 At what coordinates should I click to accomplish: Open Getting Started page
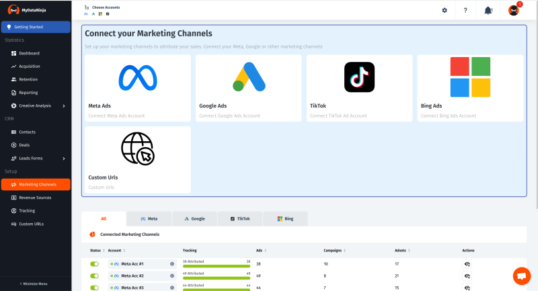(36, 27)
